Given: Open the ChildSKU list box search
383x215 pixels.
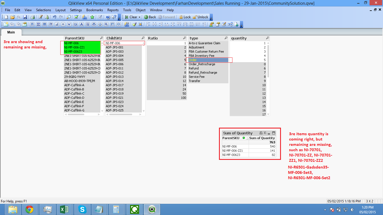Looking at the screenshot, I should coord(143,38).
